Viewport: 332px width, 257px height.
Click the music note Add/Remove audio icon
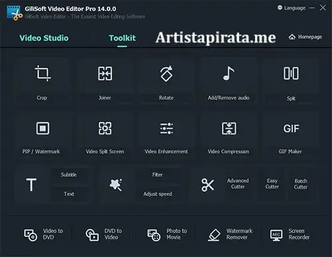(228, 74)
